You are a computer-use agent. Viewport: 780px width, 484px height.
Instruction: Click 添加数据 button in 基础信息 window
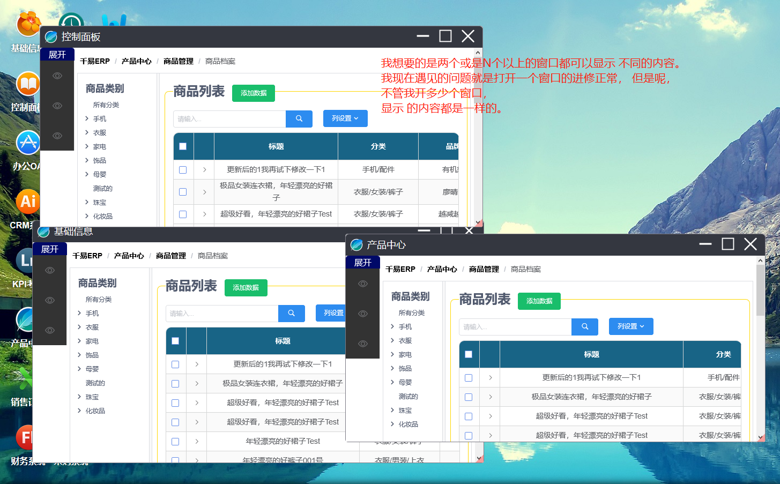point(246,288)
